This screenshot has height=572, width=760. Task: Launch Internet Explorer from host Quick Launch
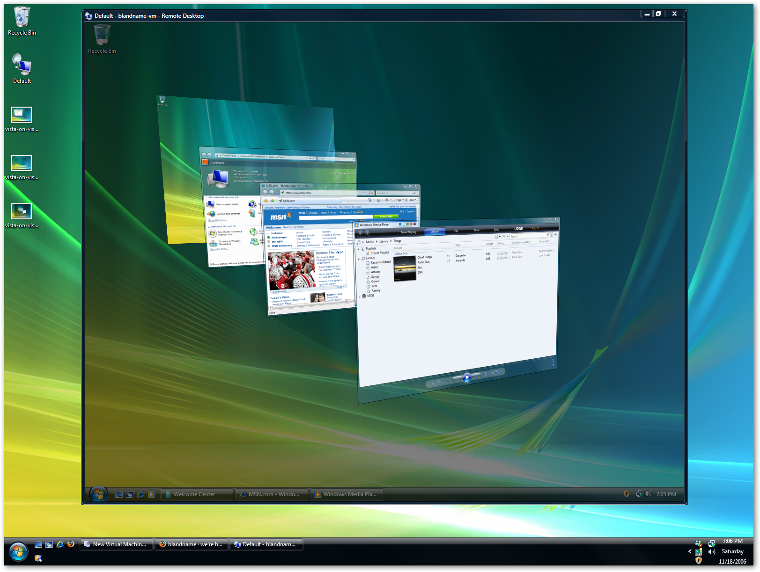(x=60, y=544)
